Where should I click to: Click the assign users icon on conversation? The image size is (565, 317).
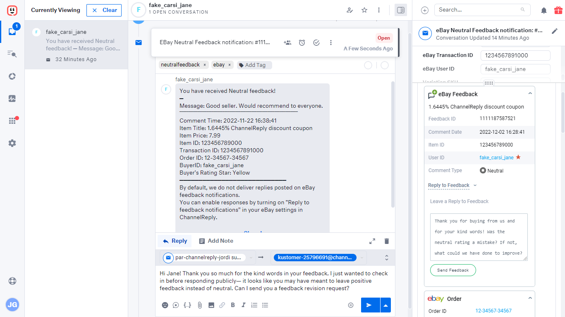tap(287, 43)
